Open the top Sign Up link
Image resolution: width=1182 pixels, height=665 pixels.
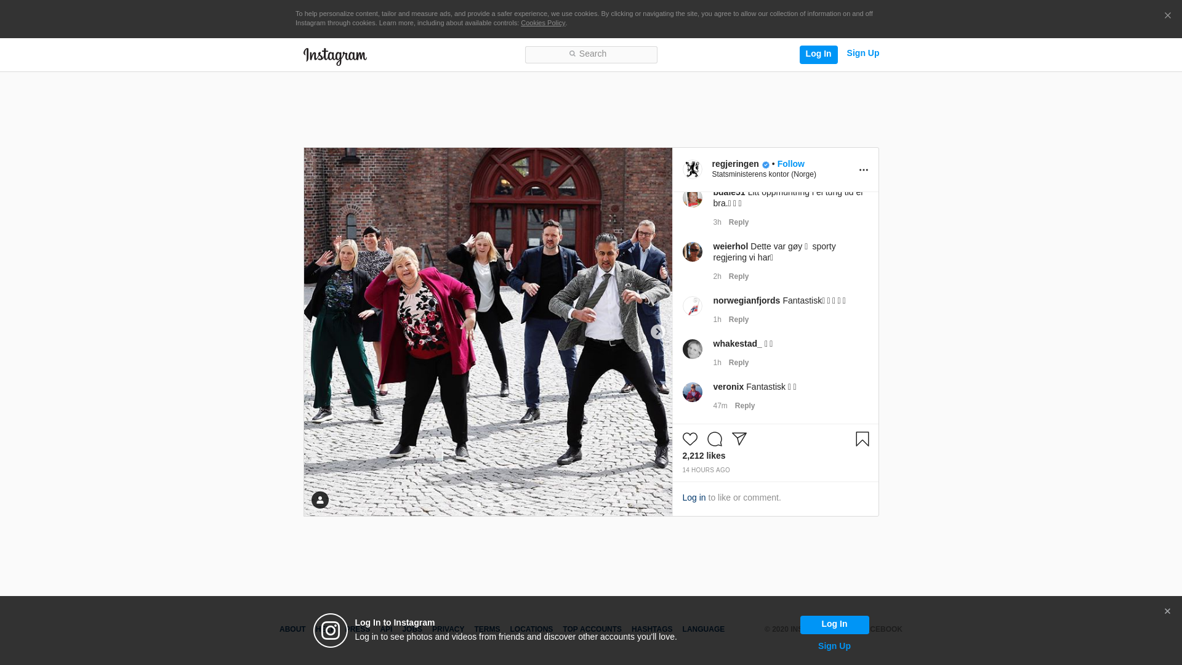862,54
